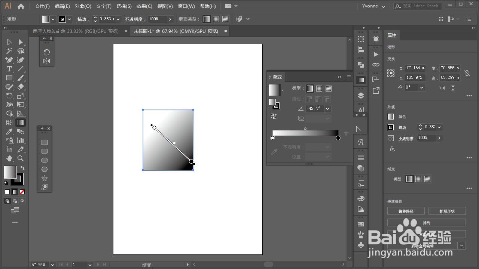The height and width of the screenshot is (269, 479).
Task: Switch to 扁平人物3.ai document tab
Action: (76, 31)
